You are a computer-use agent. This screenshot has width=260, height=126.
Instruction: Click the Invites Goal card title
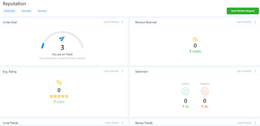click(x=10, y=22)
